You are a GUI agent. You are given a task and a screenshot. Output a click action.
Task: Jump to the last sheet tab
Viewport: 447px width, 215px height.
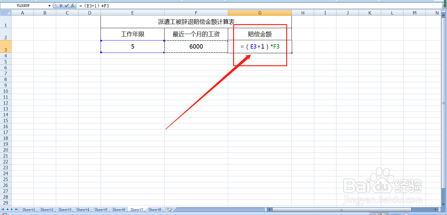[x=16, y=209]
